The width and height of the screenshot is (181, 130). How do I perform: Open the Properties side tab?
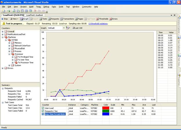(179, 80)
